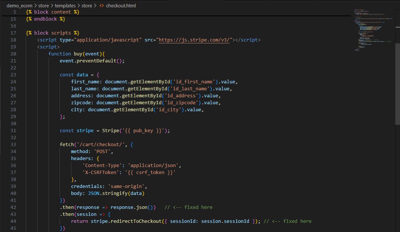
Task: Click the 'id_zipcode' string
Action: coord(181,102)
